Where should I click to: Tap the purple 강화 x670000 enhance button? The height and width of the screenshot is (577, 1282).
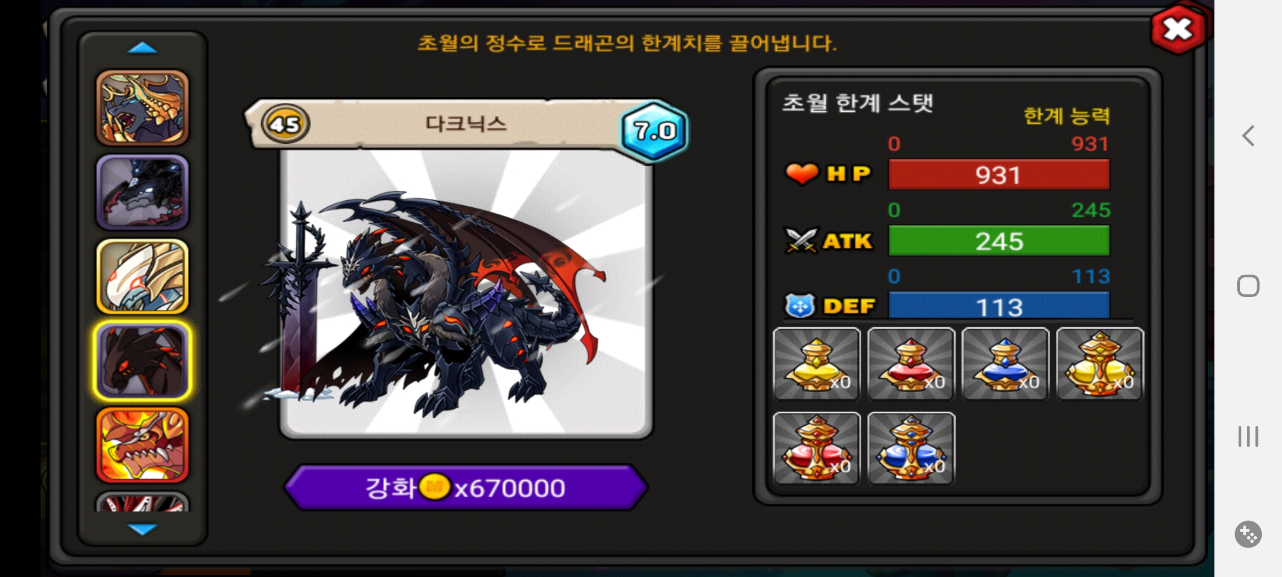pos(466,487)
